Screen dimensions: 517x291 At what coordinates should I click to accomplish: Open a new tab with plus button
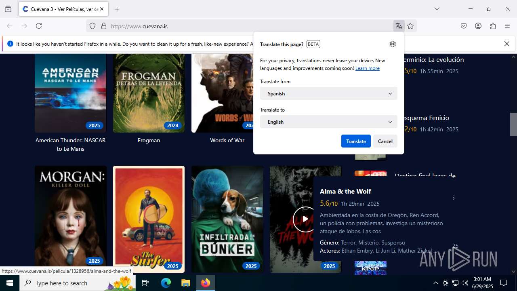point(117,9)
